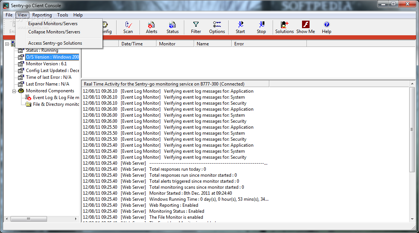Click activity log scroll up arrow
This screenshot has width=419, height=233.
(412, 84)
